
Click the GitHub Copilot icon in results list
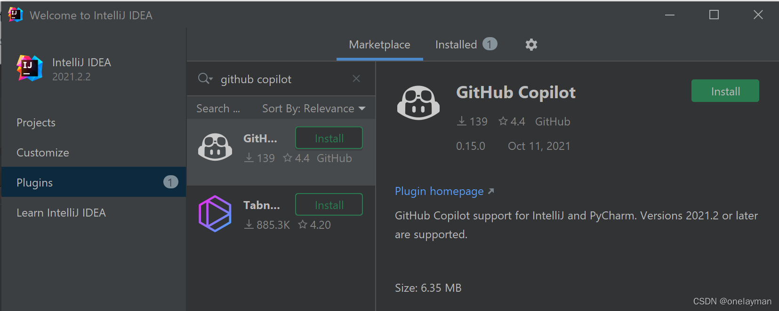click(215, 147)
